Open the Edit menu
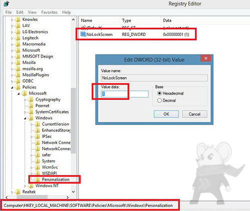 click(19, 12)
